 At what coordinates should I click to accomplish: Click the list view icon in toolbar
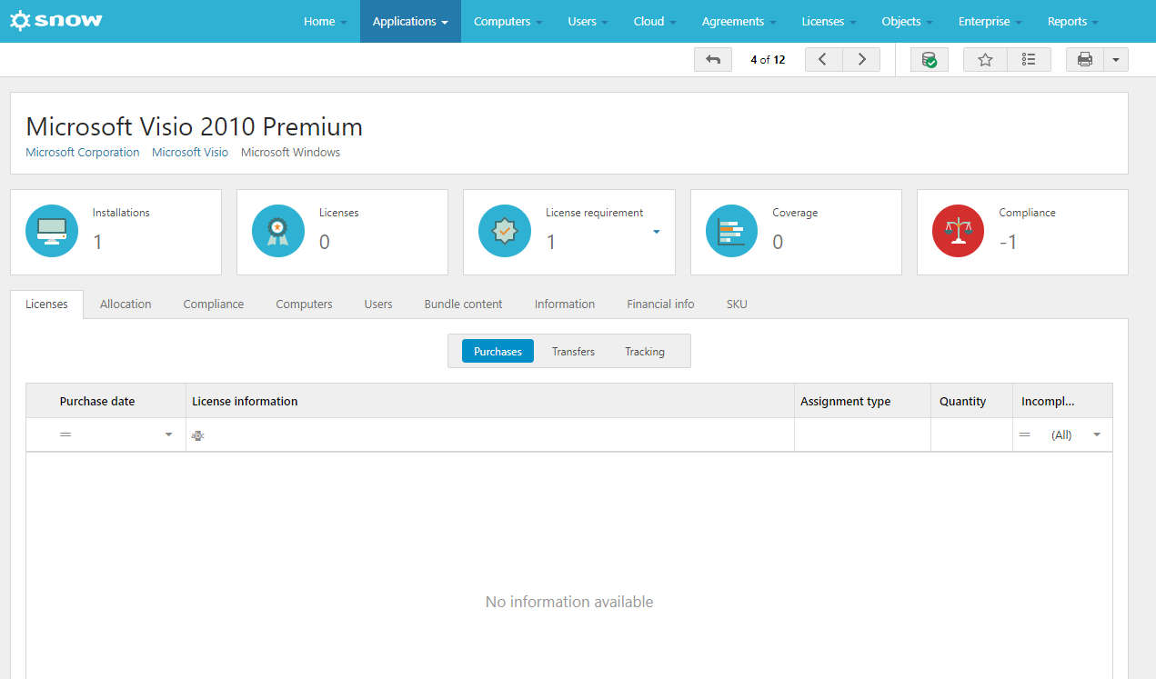click(1029, 60)
